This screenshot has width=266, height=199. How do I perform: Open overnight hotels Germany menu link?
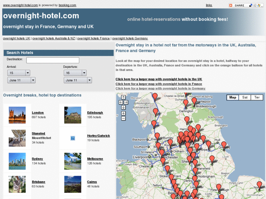130,38
